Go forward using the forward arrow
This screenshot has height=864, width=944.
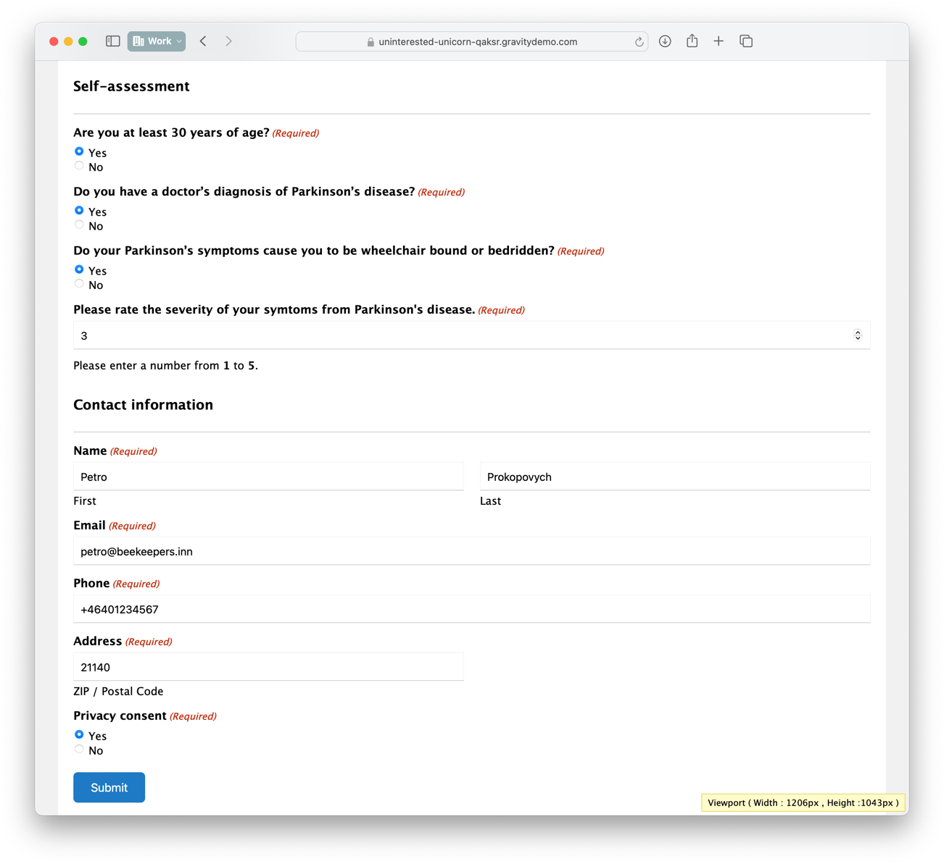point(228,41)
